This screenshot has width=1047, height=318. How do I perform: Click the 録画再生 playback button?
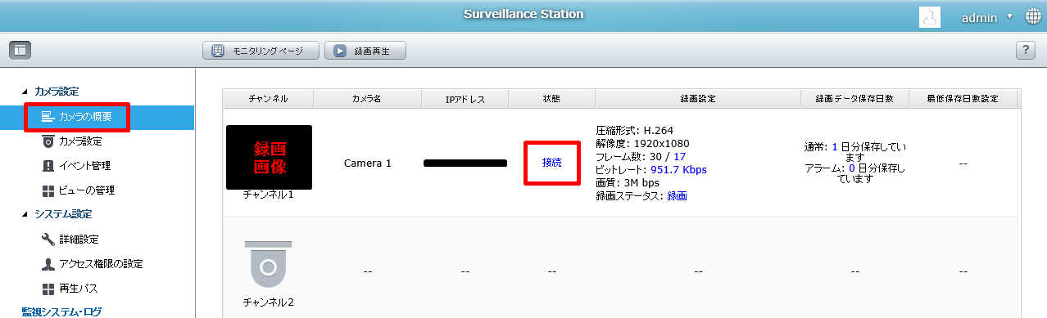365,51
